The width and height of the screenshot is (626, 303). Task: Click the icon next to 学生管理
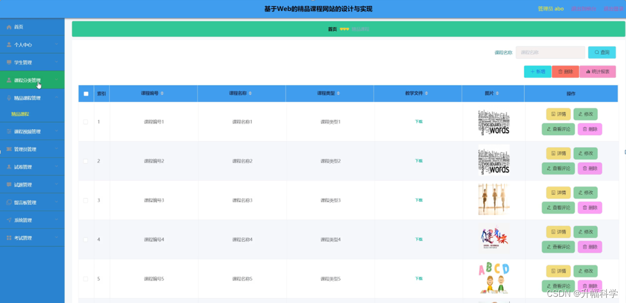(x=9, y=62)
